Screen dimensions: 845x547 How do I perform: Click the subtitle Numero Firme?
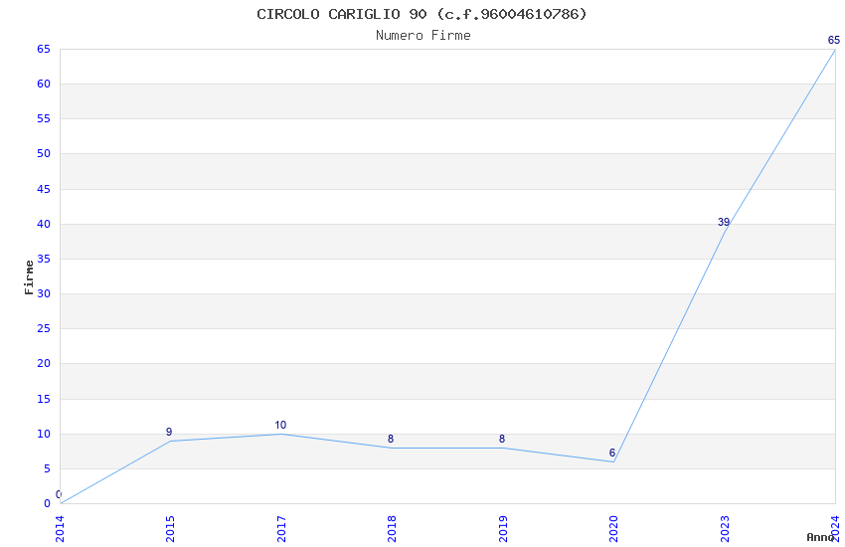pos(423,36)
